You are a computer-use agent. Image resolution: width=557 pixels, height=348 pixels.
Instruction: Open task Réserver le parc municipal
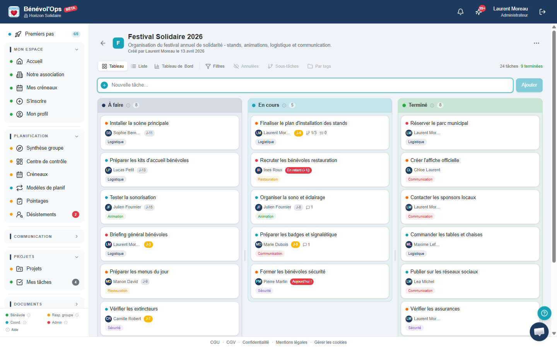pyautogui.click(x=470, y=133)
